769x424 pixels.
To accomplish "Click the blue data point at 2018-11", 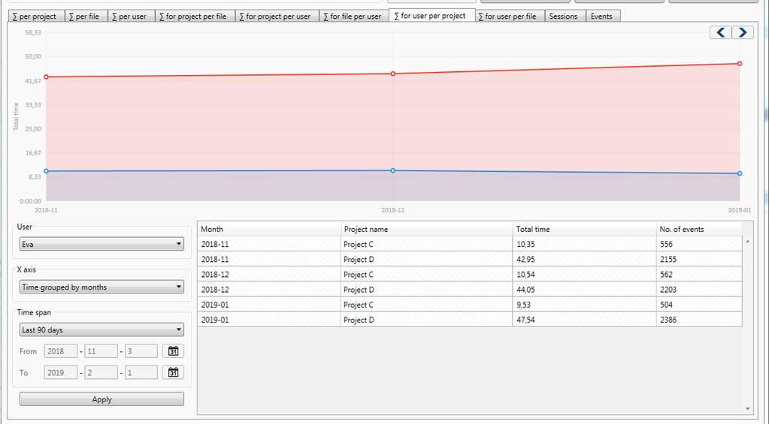I will [x=46, y=171].
